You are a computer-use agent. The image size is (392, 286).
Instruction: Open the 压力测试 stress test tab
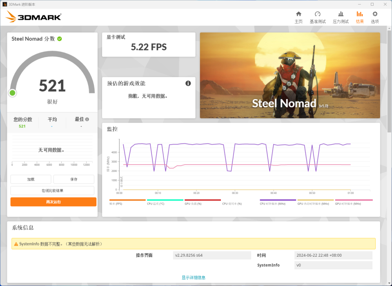pos(341,18)
